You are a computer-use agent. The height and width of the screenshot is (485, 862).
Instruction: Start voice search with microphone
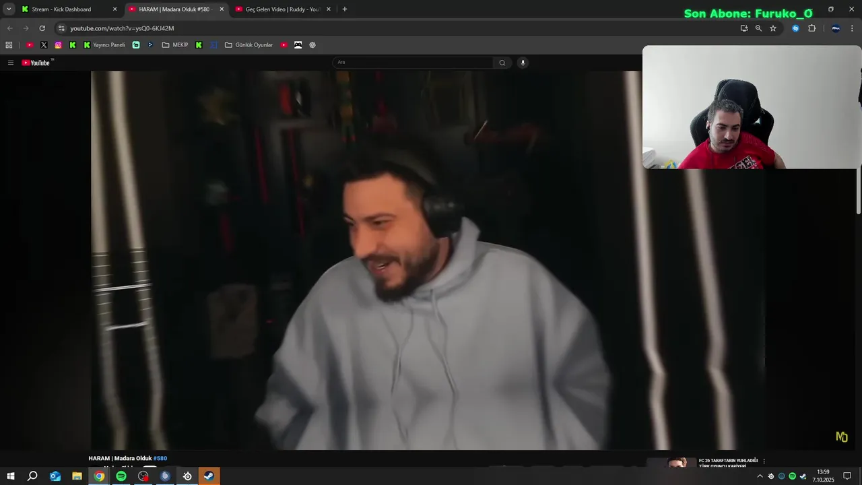pyautogui.click(x=523, y=63)
